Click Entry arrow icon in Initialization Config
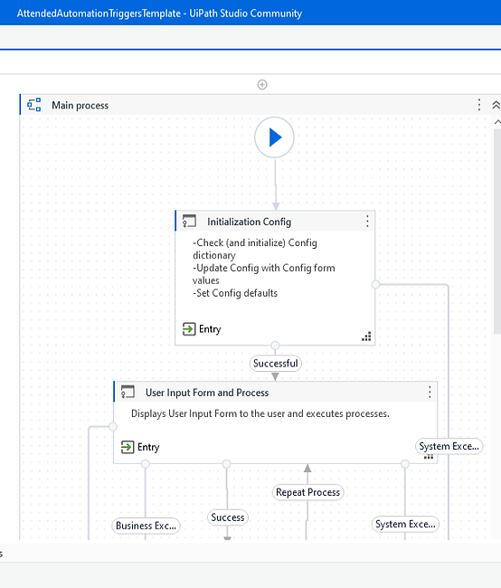This screenshot has height=588, width=501. click(189, 329)
